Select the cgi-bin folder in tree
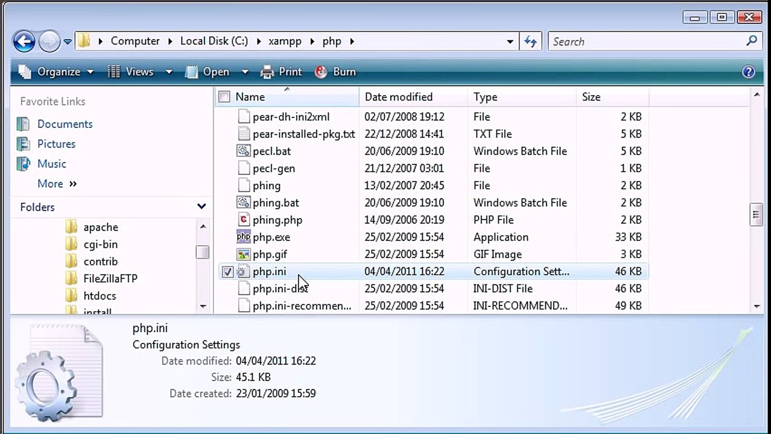771x434 pixels. (x=100, y=245)
